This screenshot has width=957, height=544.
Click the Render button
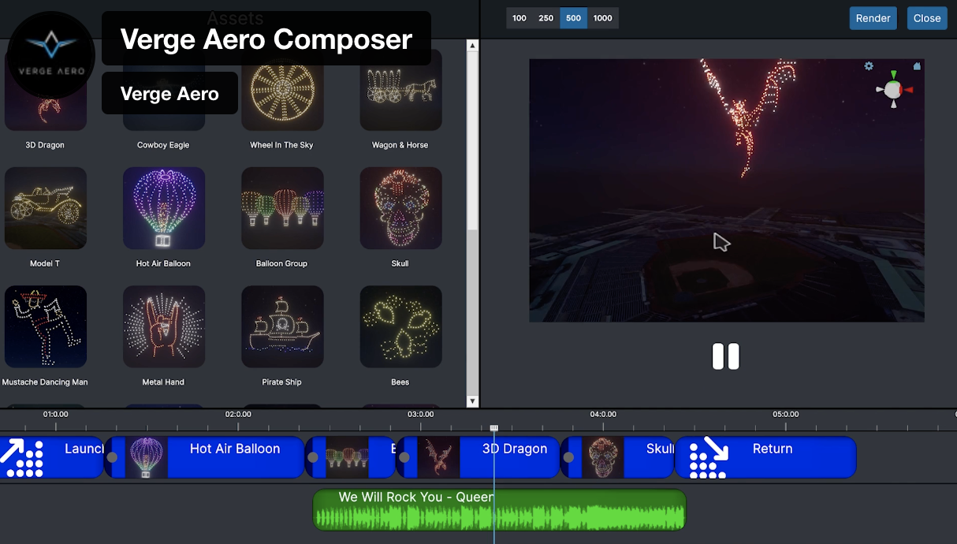(x=873, y=18)
